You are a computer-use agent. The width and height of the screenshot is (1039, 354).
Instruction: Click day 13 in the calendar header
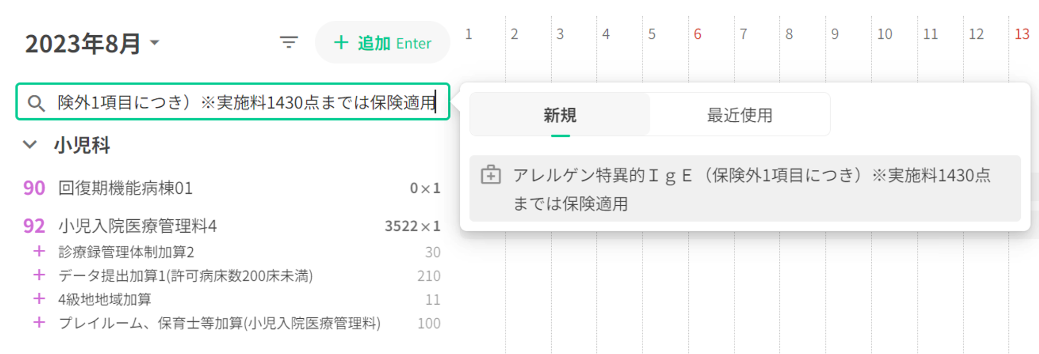click(x=1022, y=34)
